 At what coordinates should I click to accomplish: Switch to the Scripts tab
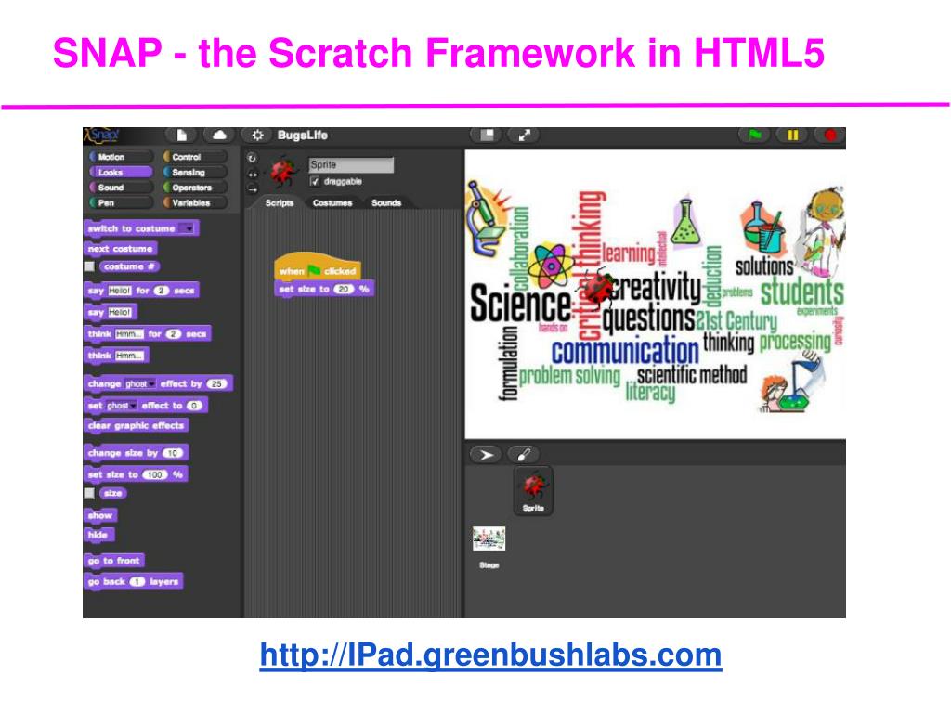(279, 202)
